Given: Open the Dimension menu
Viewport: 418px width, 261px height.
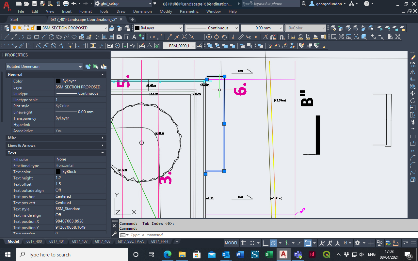Looking at the screenshot, I should click(142, 11).
